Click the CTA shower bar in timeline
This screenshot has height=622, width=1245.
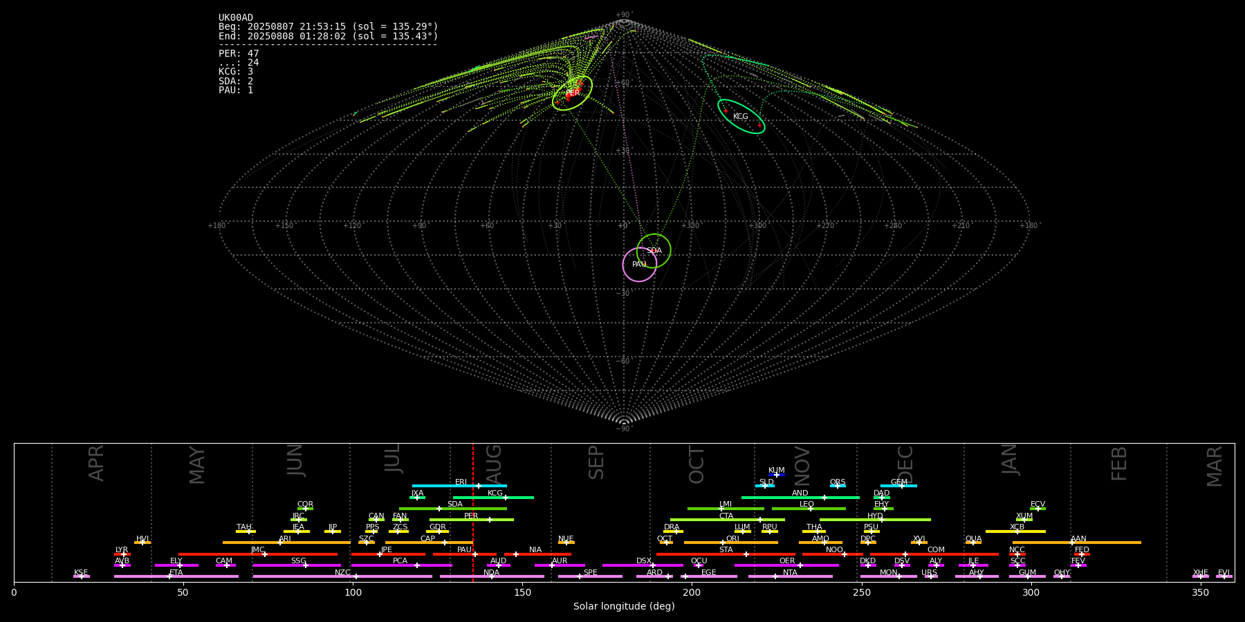point(728,520)
